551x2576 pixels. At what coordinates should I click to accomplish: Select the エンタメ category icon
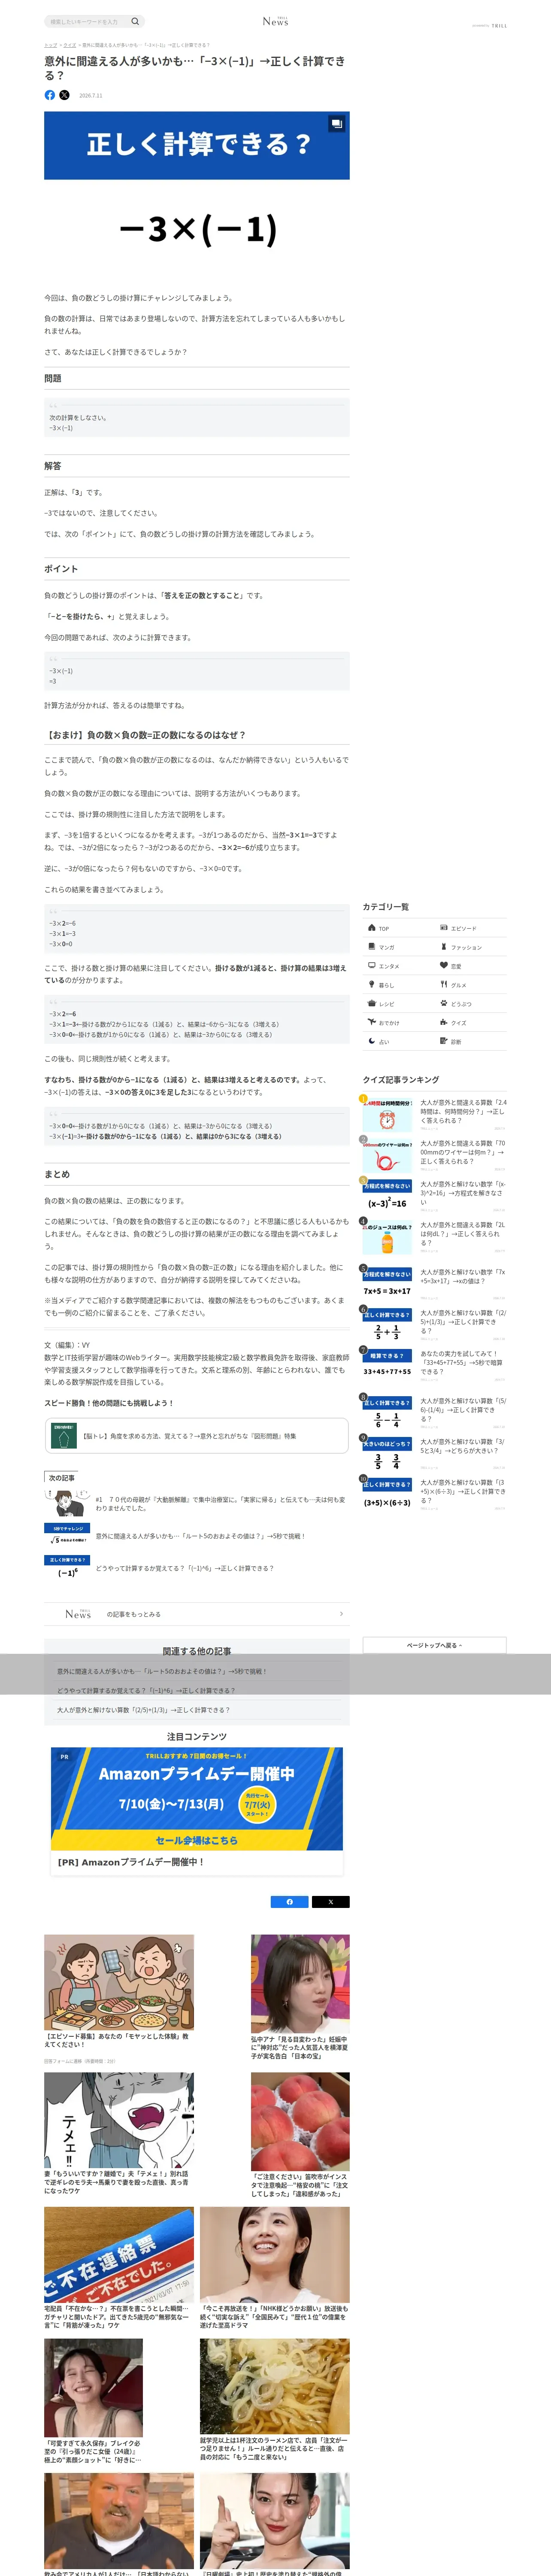pyautogui.click(x=372, y=965)
